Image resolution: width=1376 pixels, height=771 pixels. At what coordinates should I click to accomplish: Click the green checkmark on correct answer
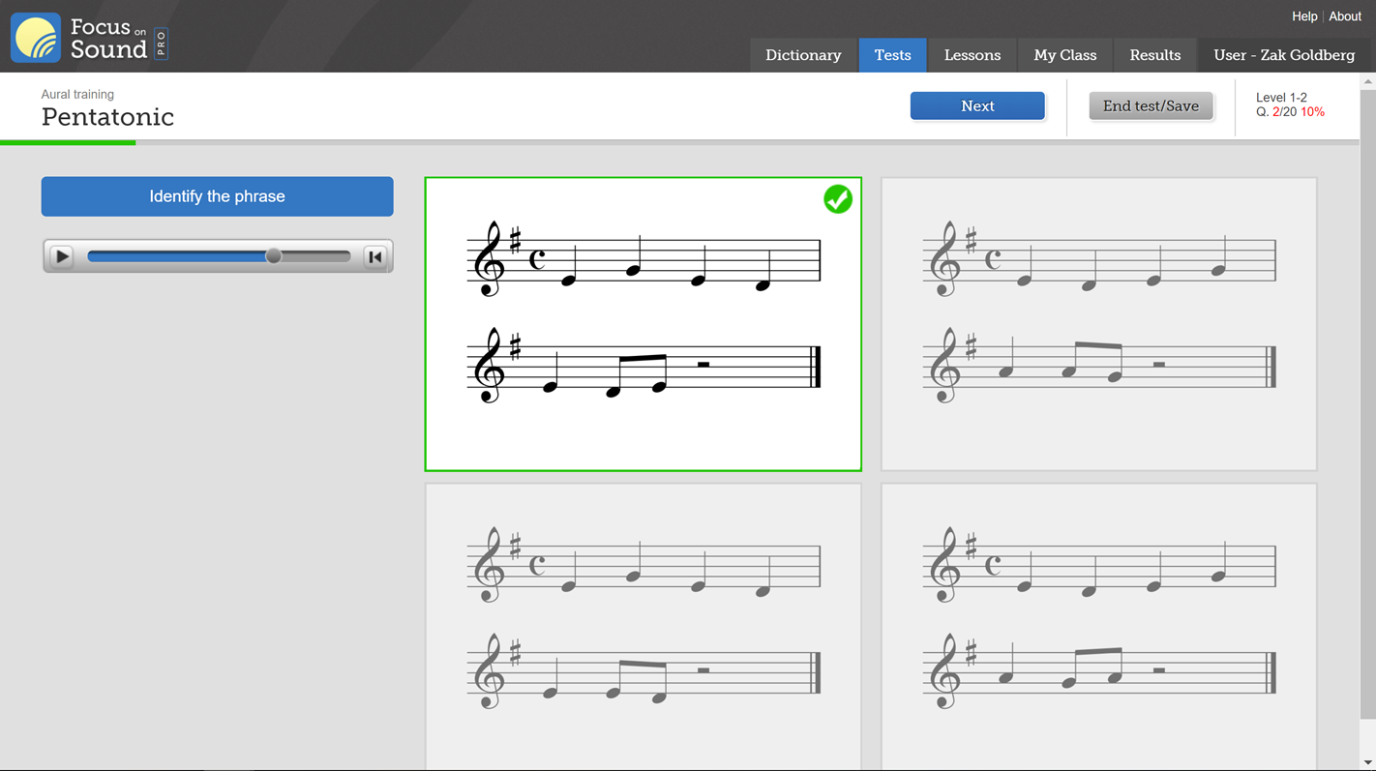[838, 199]
